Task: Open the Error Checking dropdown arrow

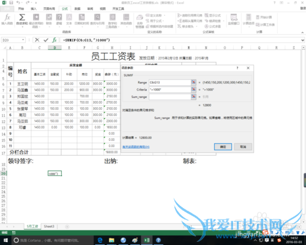Action: coord(223,21)
